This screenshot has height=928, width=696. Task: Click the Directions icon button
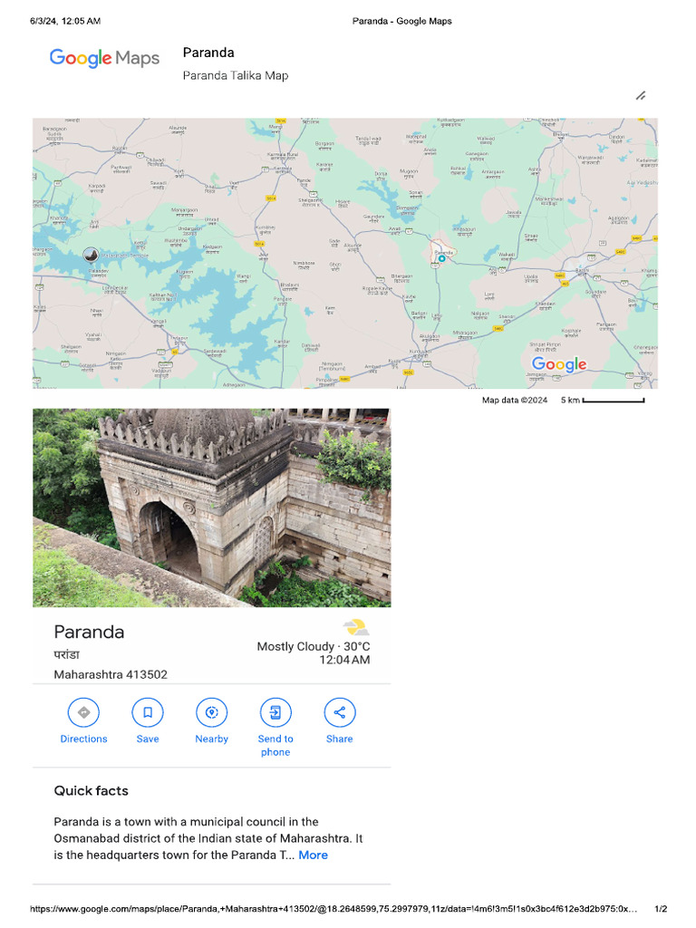coord(83,712)
